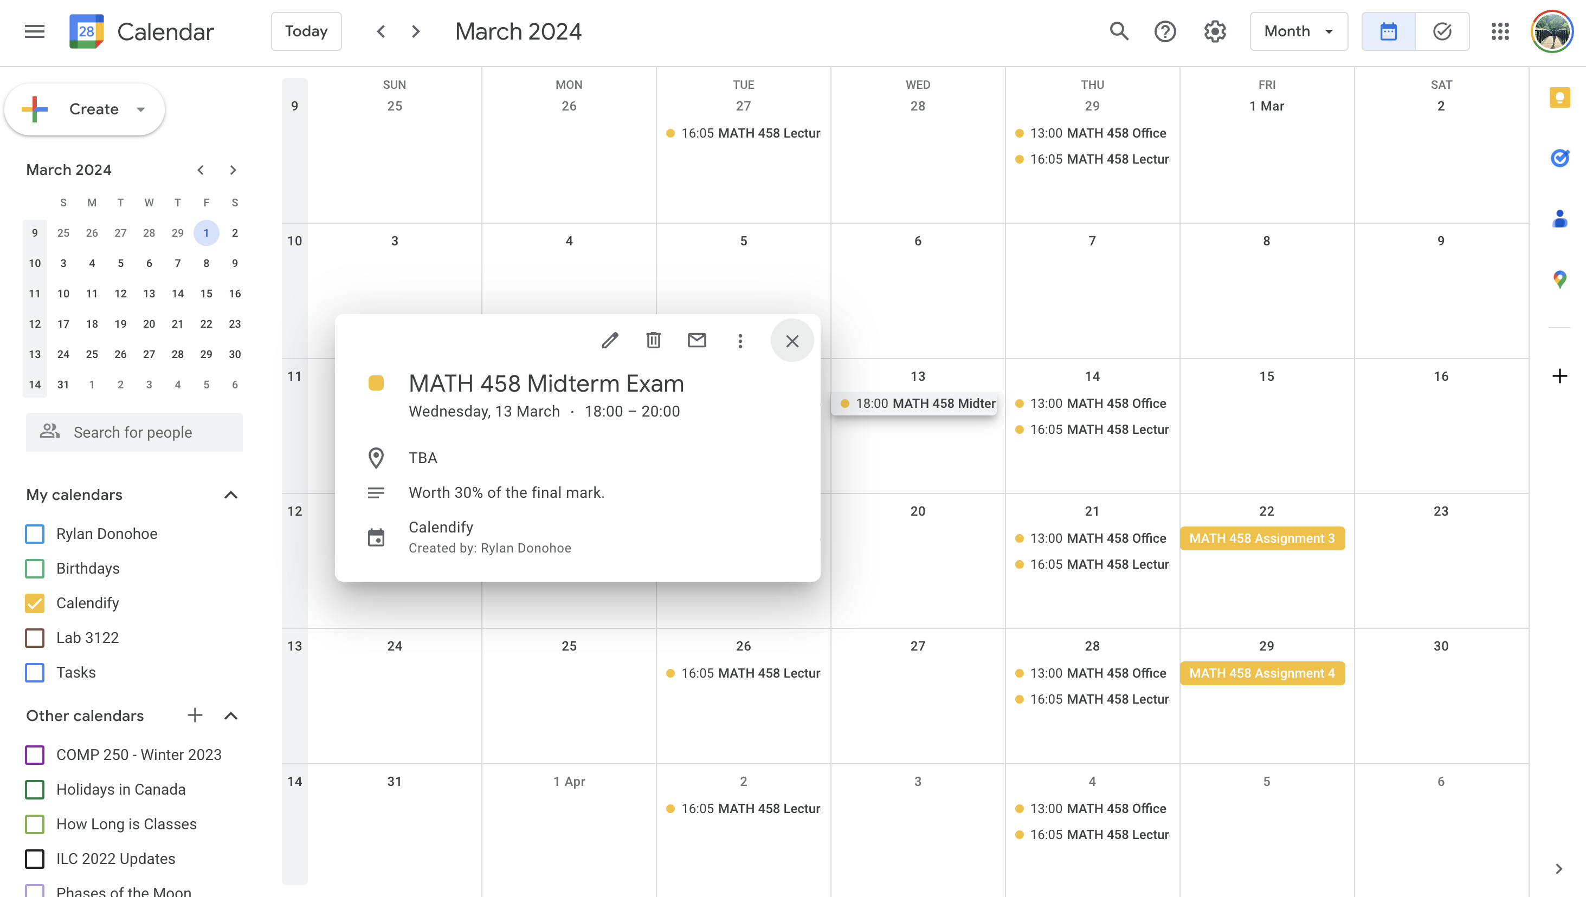Open the Month view dropdown
The image size is (1586, 897).
pos(1298,31)
